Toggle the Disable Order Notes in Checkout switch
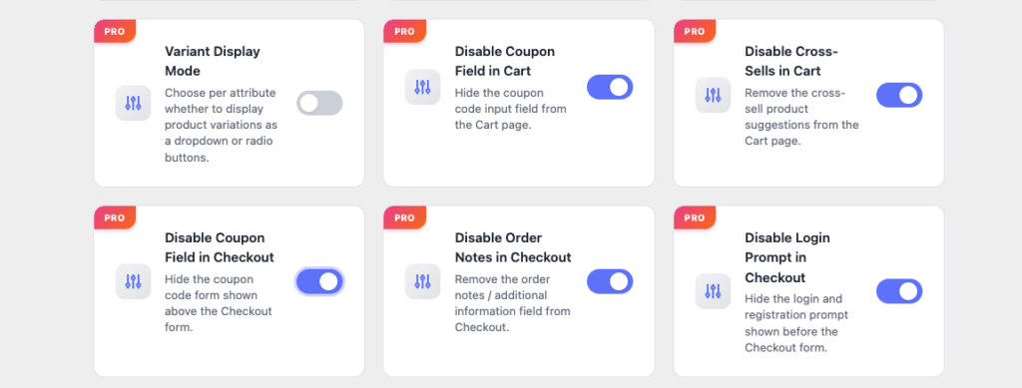The height and width of the screenshot is (388, 1022). click(610, 281)
